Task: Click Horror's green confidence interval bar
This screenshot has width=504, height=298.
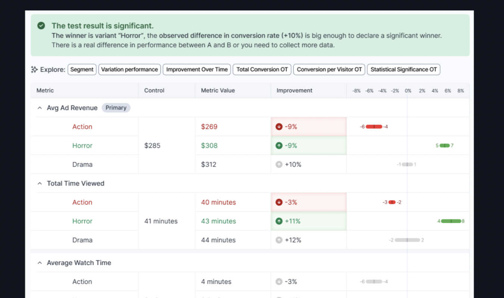Action: point(445,145)
